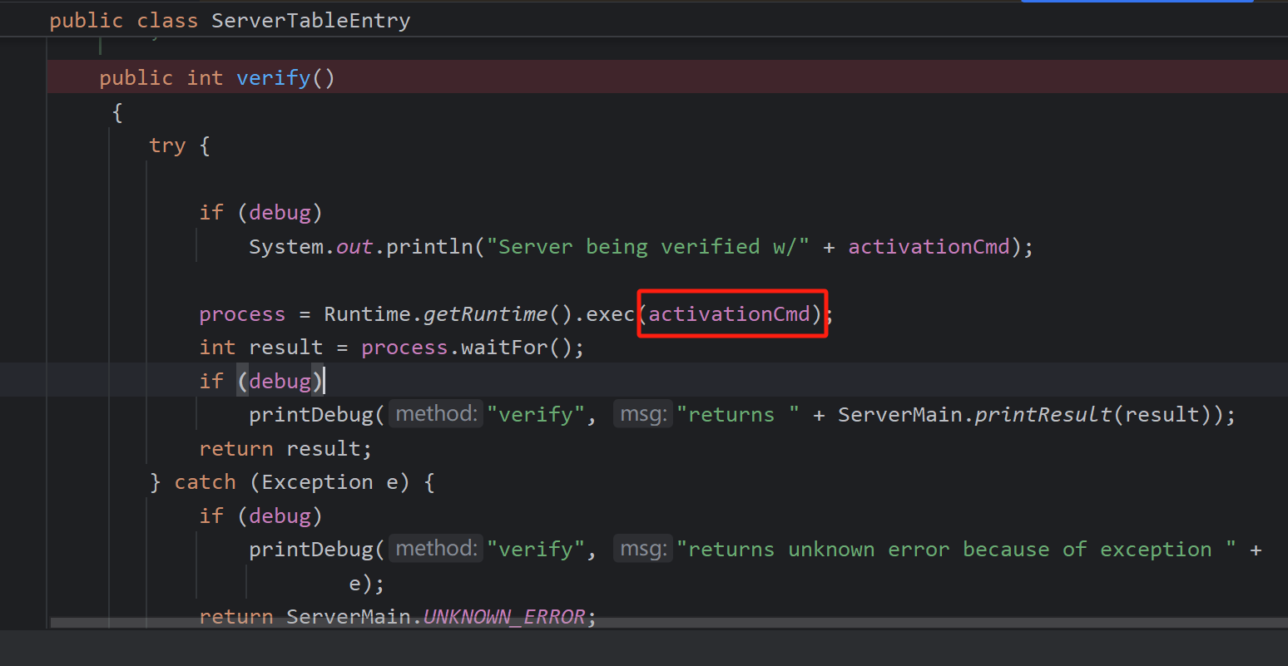Click the try keyword
Image resolution: width=1288 pixels, height=666 pixels.
(167, 146)
